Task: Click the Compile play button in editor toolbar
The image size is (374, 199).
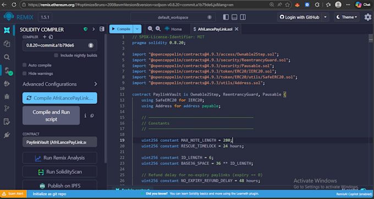Action: point(121,29)
